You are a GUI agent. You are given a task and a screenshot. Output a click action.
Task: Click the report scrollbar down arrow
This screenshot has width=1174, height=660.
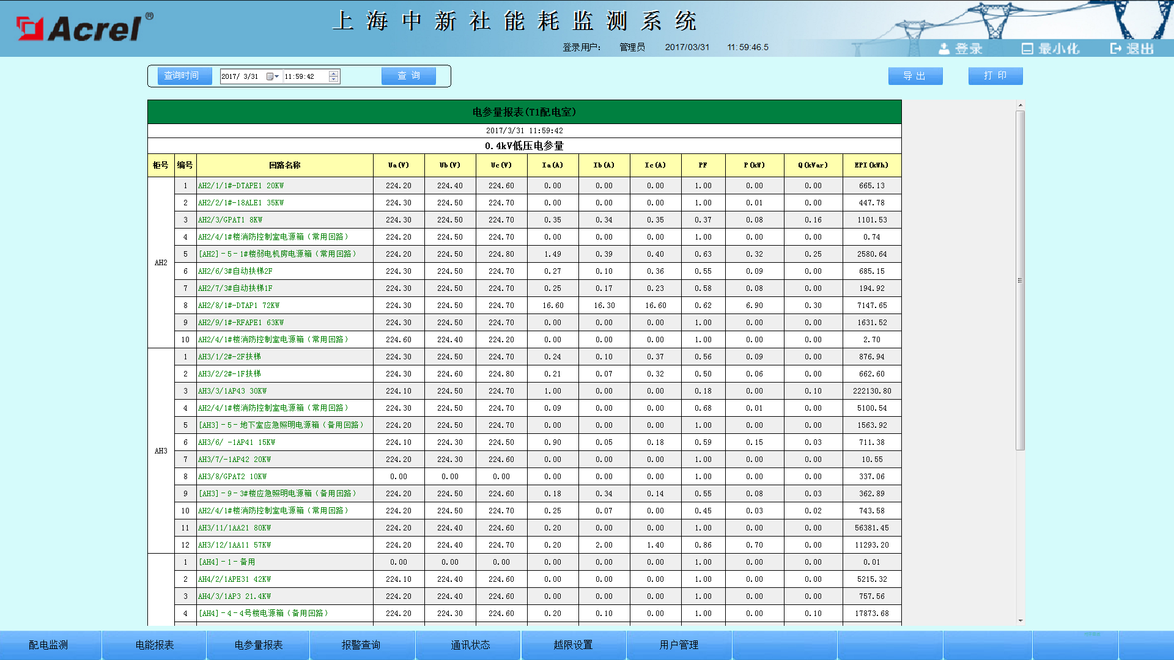pos(1020,620)
